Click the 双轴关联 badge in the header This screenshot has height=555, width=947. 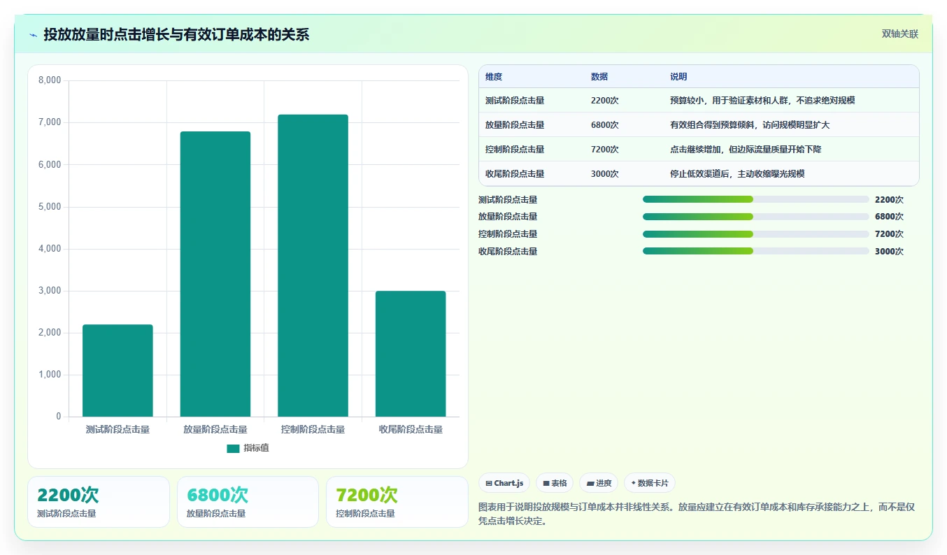coord(900,34)
